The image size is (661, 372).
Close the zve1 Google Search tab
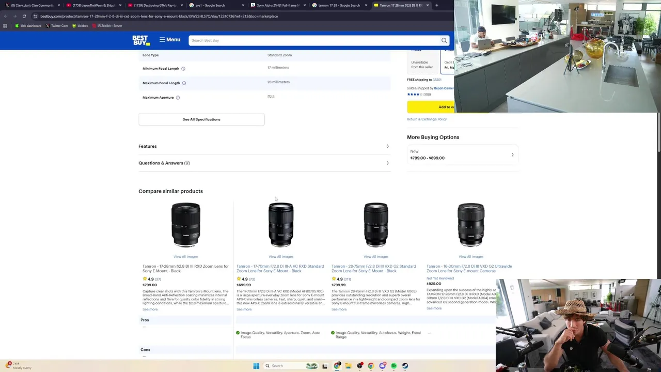[x=243, y=5]
